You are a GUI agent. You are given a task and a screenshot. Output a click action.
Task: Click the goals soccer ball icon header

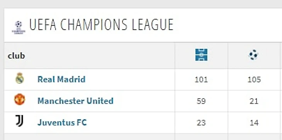tap(253, 55)
